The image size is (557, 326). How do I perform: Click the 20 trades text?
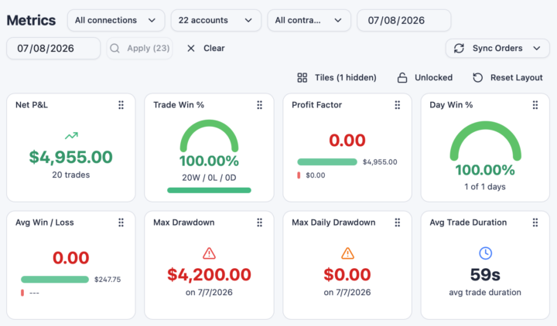[x=71, y=175]
